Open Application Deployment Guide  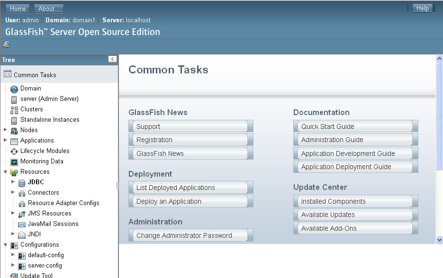click(356, 167)
